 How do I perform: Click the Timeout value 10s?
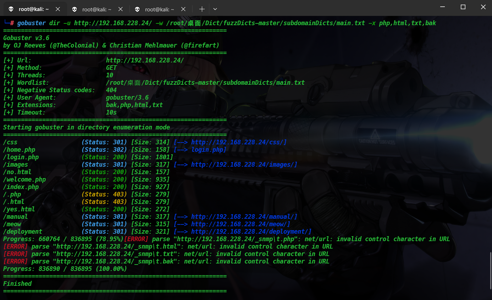tap(111, 112)
